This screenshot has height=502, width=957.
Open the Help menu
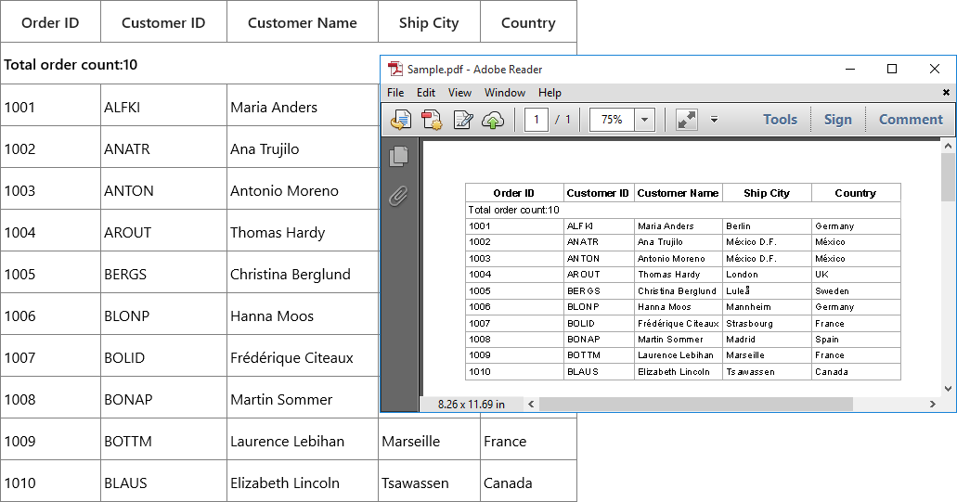[x=550, y=92]
